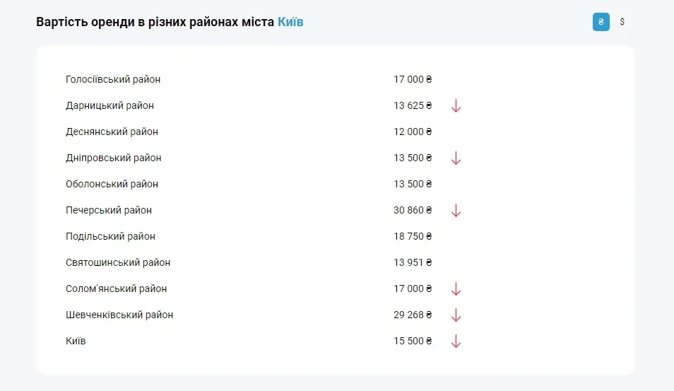The image size is (674, 391).
Task: Click the 17 000 ₴ Голосіївський price
Action: 413,80
